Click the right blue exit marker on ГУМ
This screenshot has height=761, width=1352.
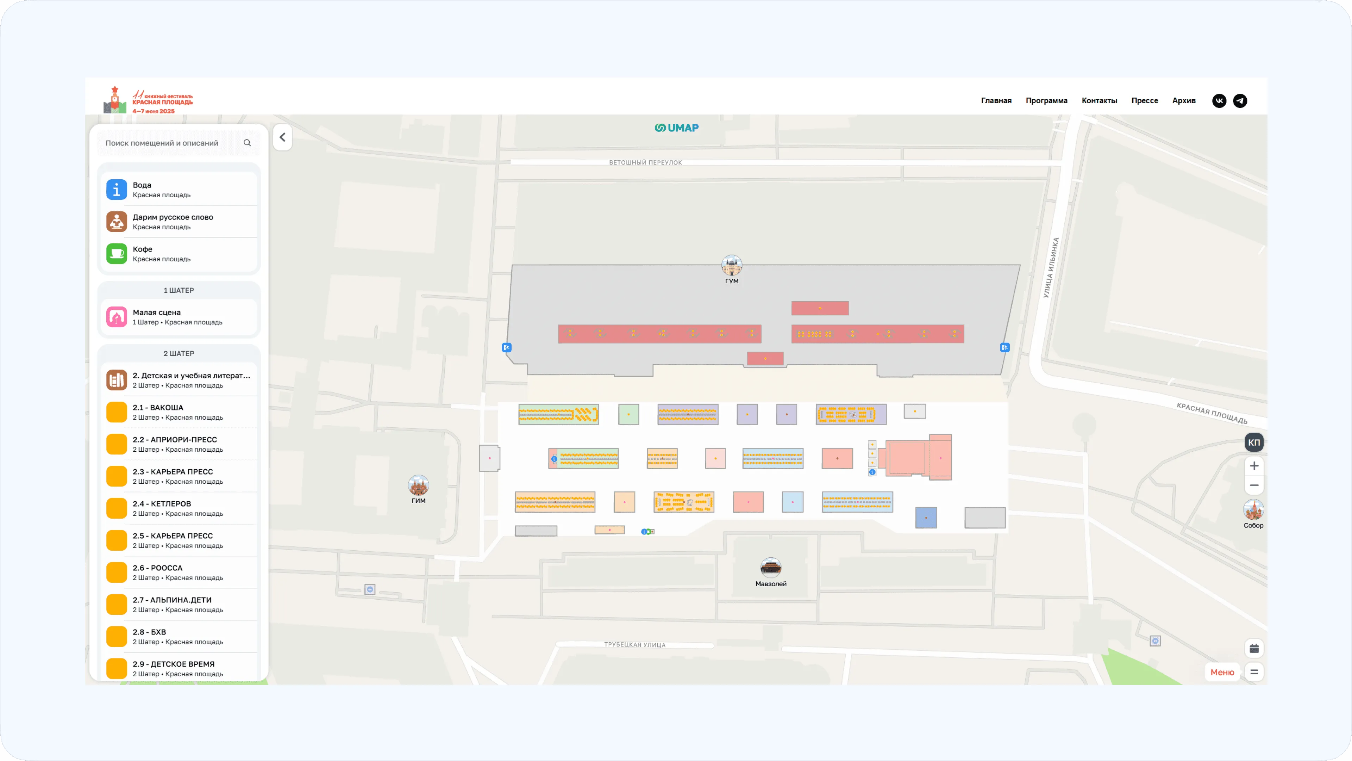tap(1004, 348)
